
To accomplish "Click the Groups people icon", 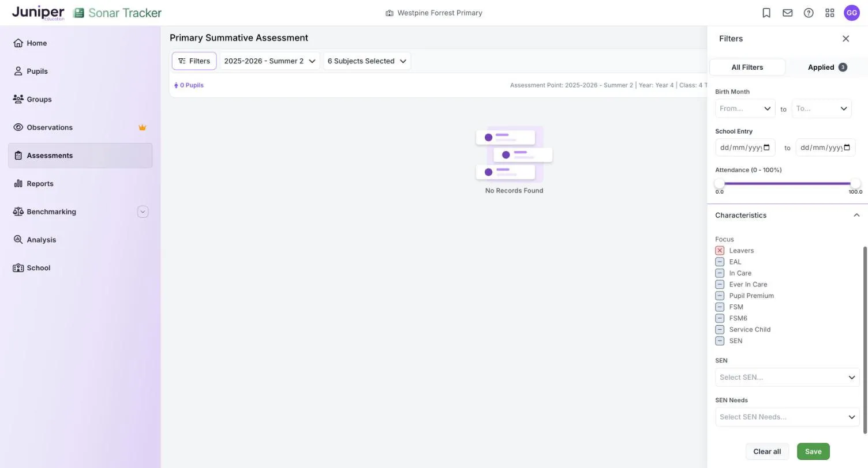I will pos(18,99).
